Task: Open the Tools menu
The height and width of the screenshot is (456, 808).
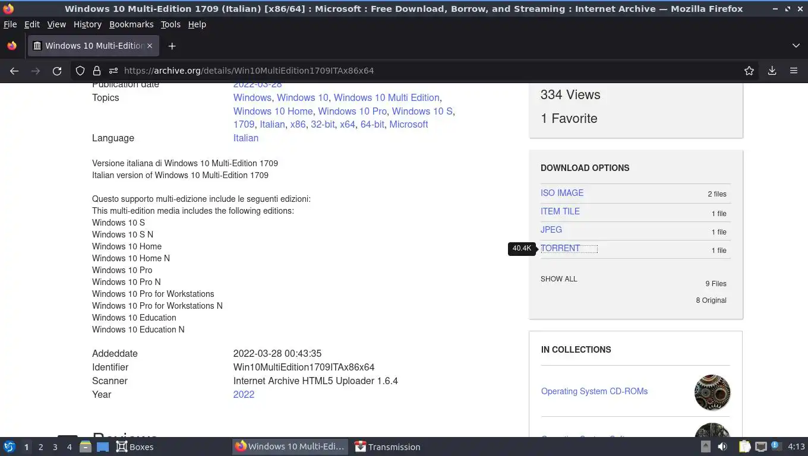Action: point(171,24)
